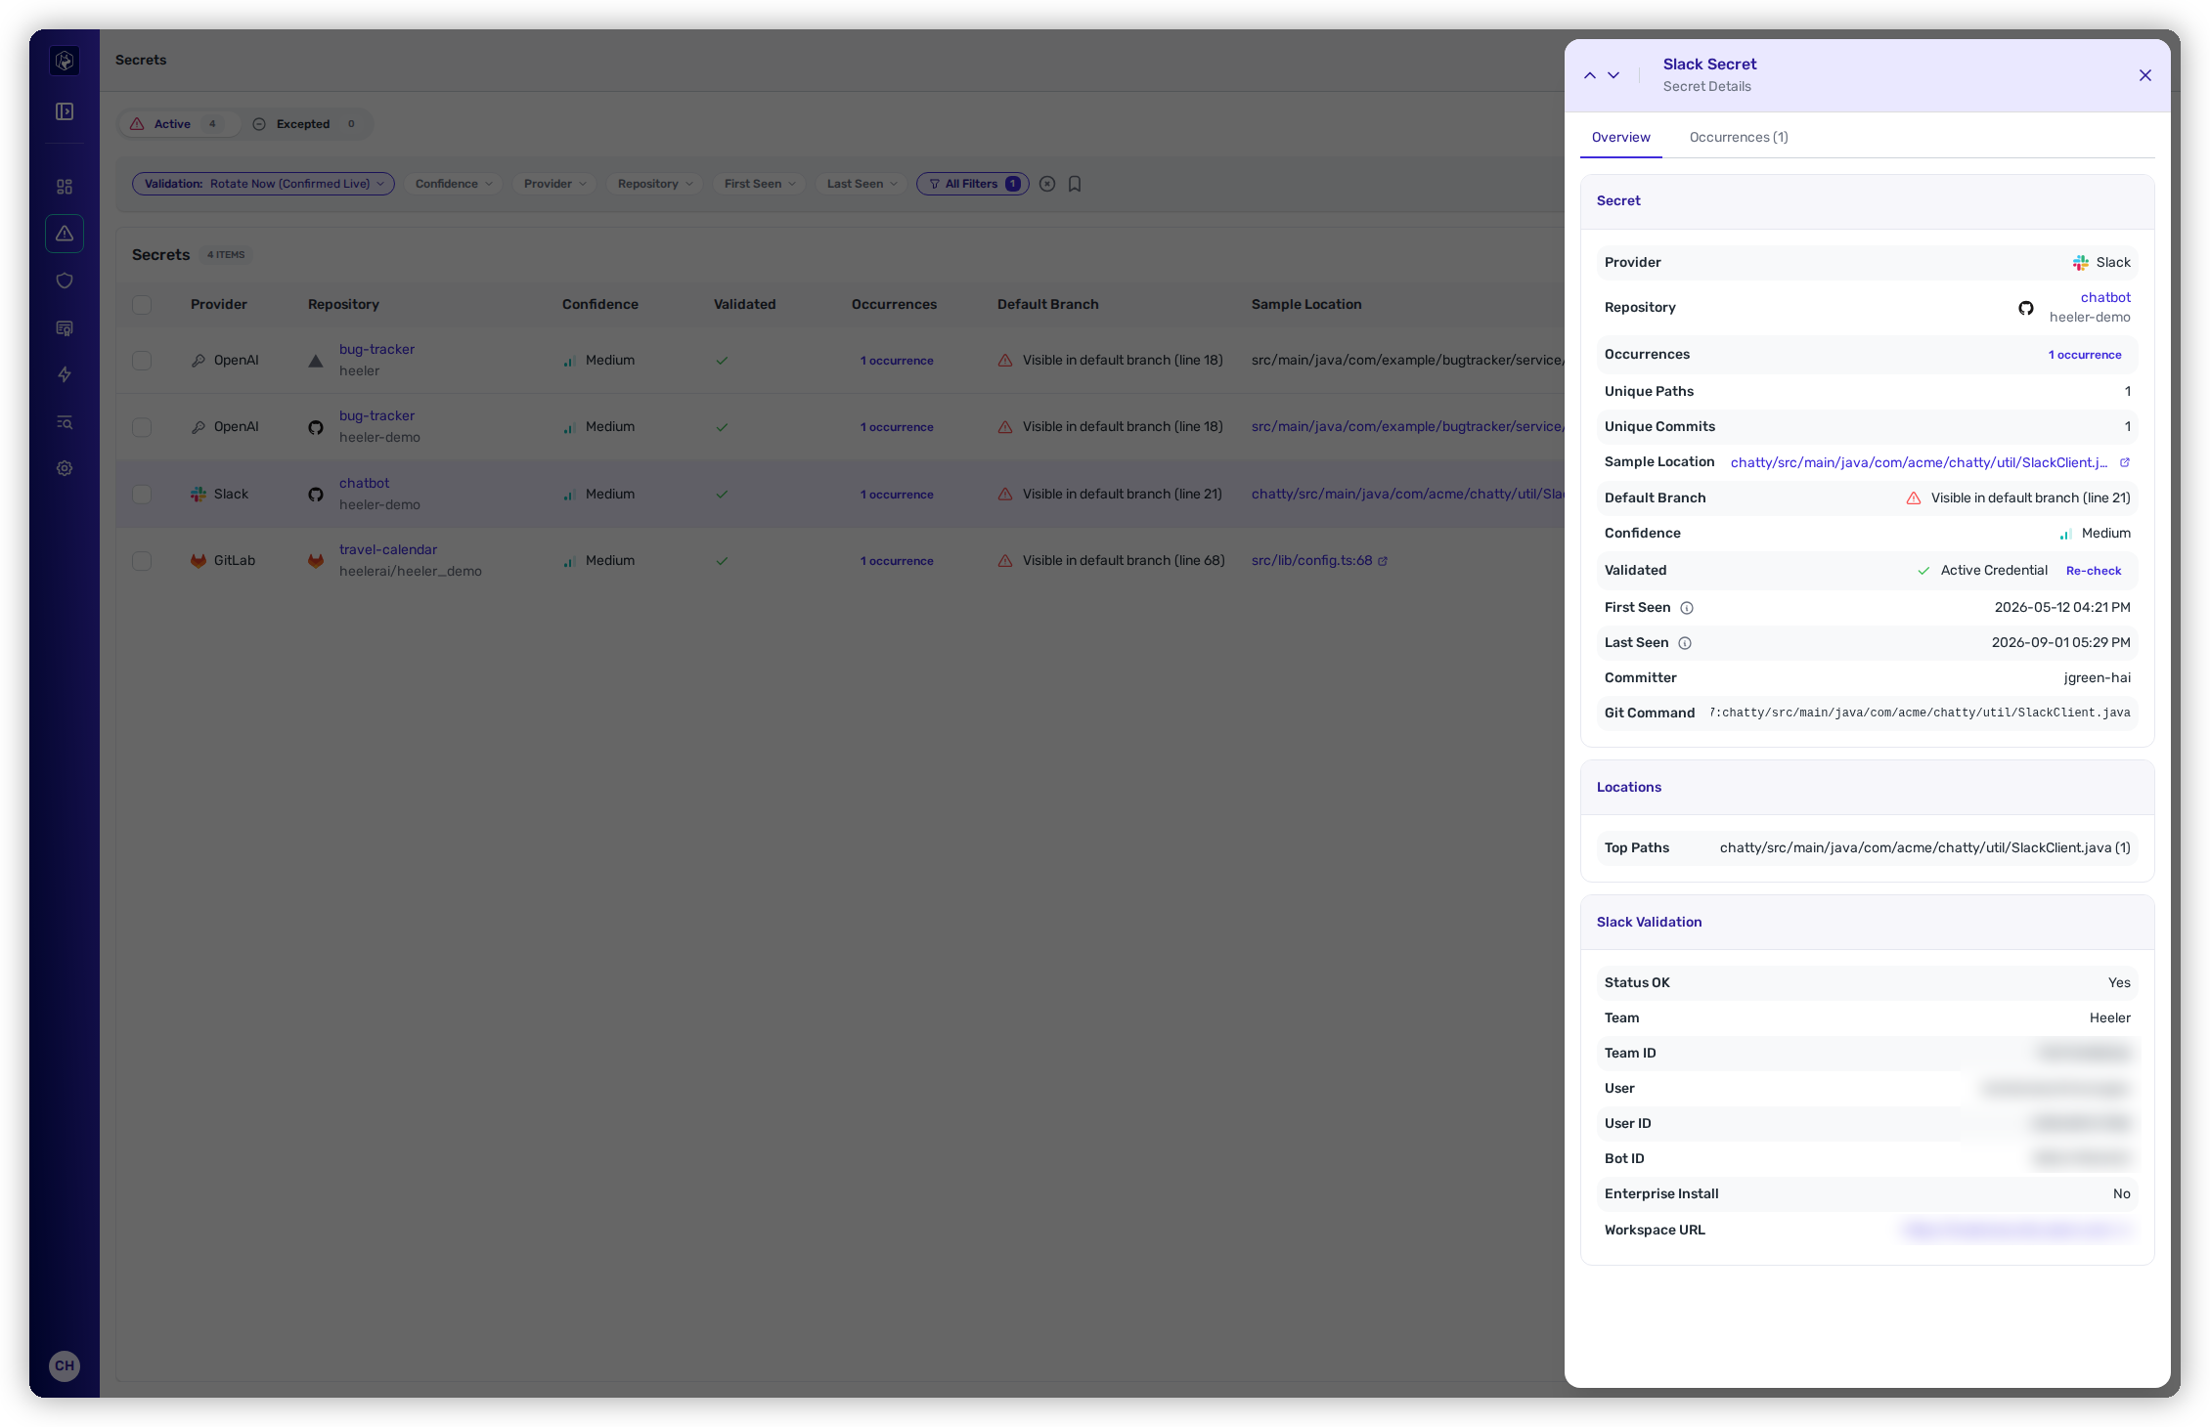Select the Secrets warning triangle sidebar icon
The image size is (2210, 1427).
[65, 234]
